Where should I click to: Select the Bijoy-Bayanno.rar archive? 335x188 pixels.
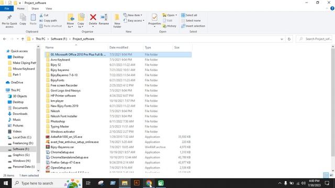coord(118,147)
